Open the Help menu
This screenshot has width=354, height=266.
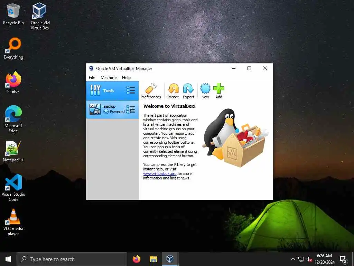click(x=126, y=78)
